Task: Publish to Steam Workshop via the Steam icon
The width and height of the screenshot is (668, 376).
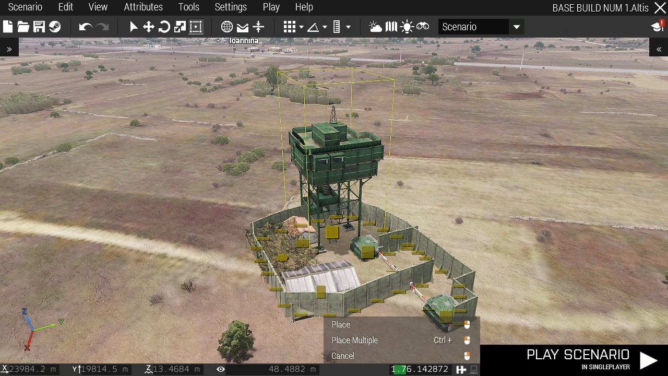Action: [x=55, y=27]
